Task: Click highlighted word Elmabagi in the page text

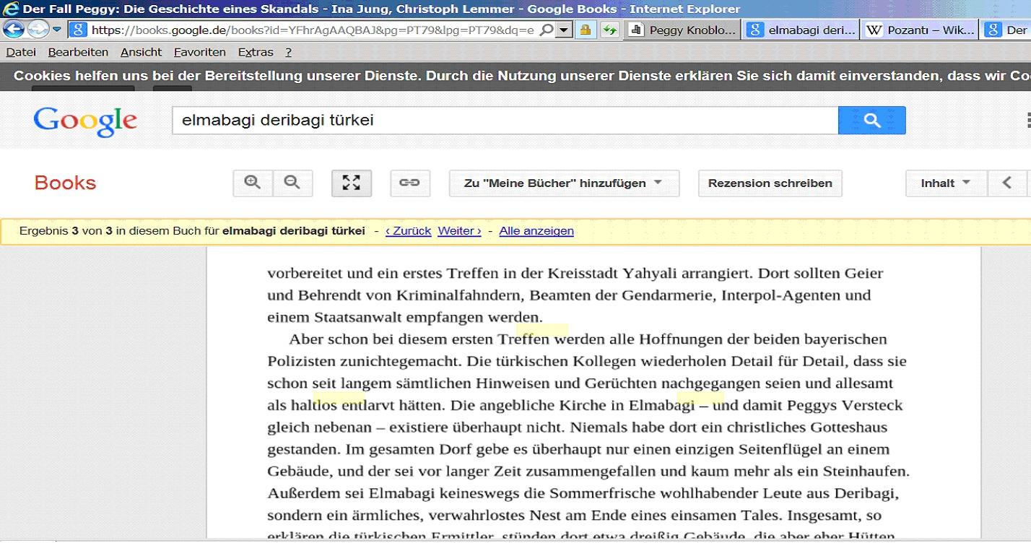Action: pyautogui.click(x=661, y=405)
